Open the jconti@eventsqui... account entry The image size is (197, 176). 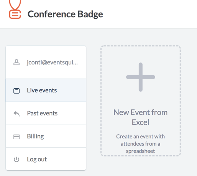click(x=46, y=62)
